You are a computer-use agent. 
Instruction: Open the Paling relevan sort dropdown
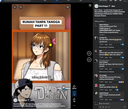click(x=100, y=21)
